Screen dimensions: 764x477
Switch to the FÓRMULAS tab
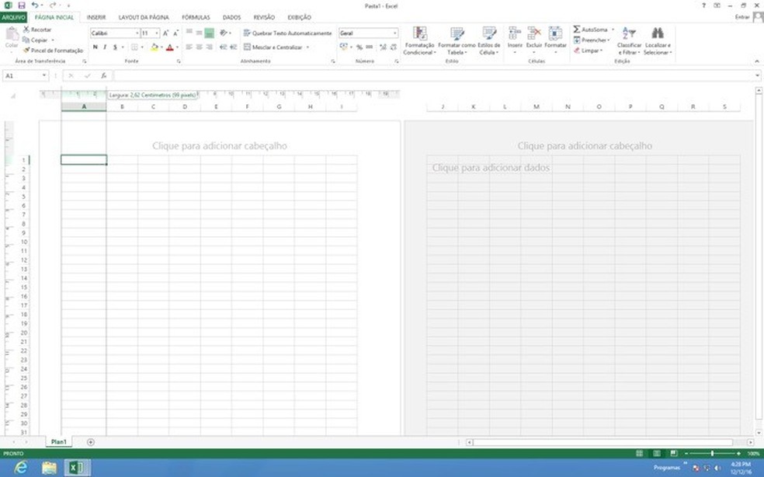[x=196, y=17]
